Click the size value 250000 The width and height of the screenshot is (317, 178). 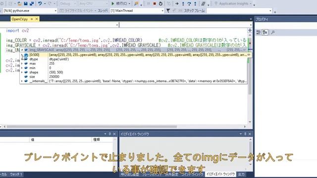[54, 77]
